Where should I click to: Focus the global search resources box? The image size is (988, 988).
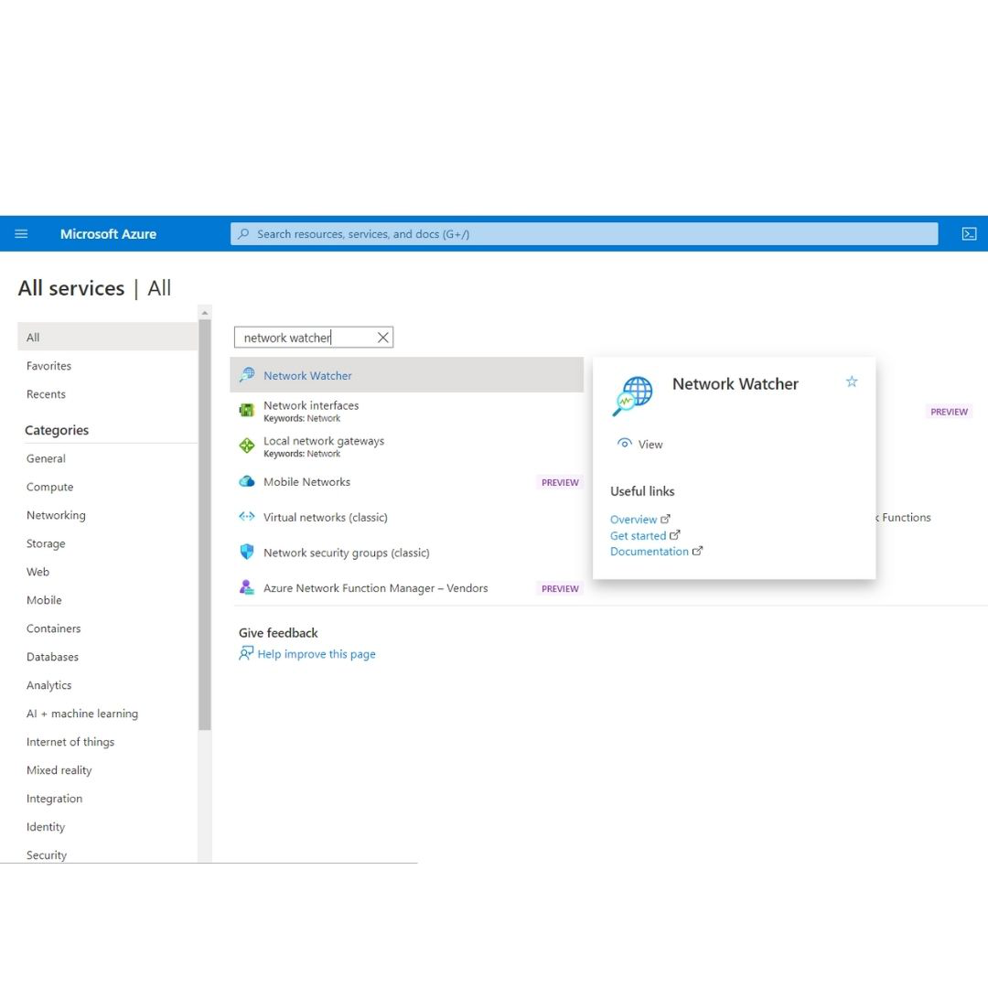584,234
